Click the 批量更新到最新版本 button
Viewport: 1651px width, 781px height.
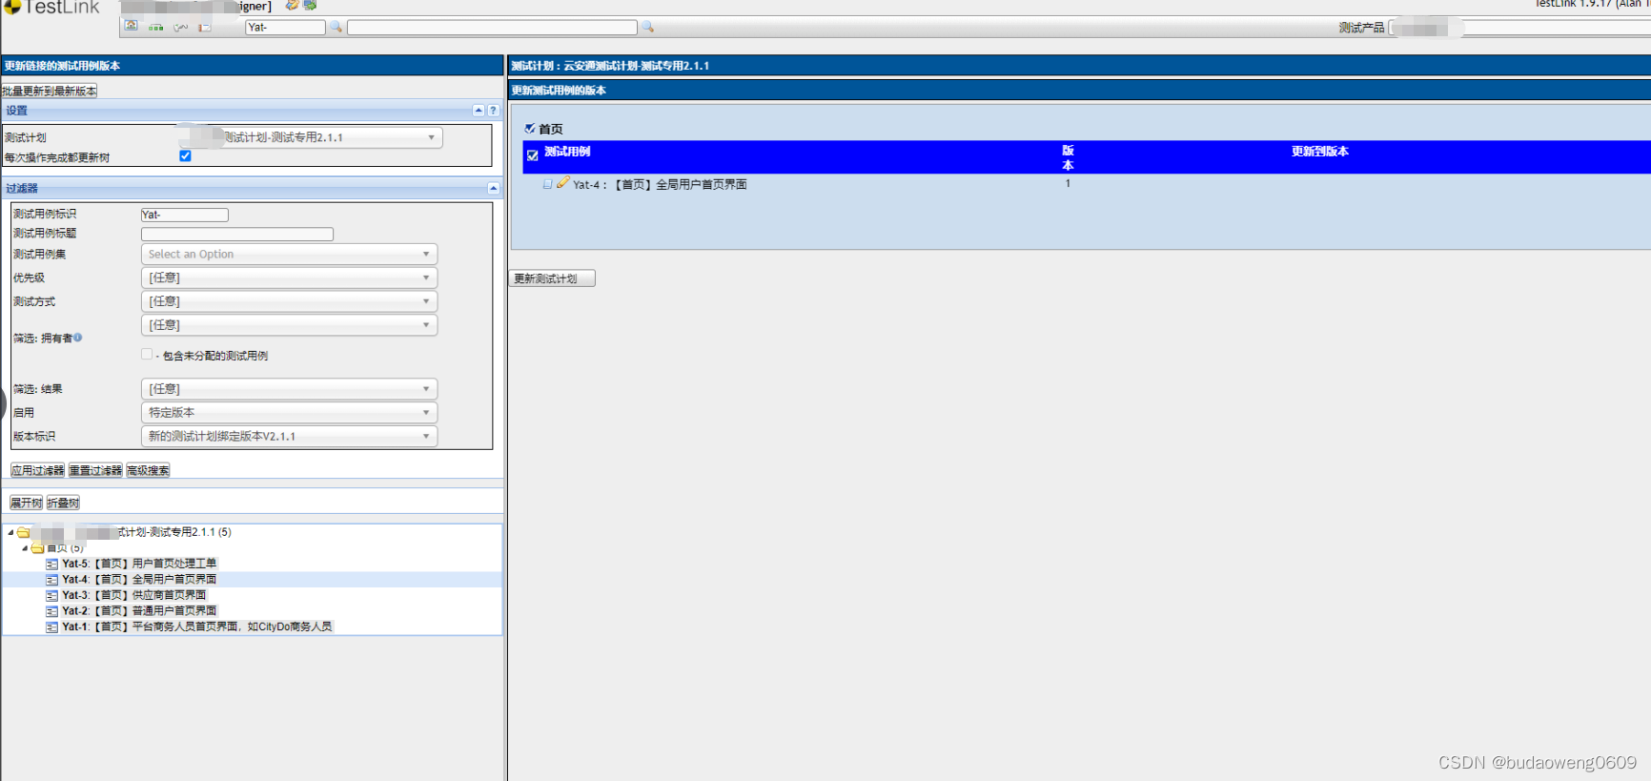(x=50, y=91)
